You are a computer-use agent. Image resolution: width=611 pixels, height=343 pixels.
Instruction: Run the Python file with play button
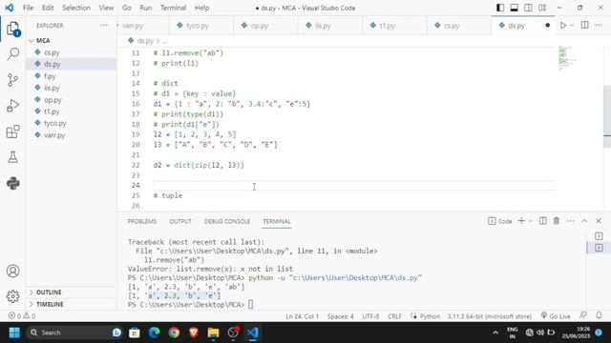(x=563, y=26)
